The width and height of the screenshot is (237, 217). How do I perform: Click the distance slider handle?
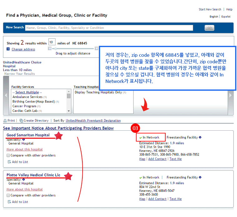[56, 49]
